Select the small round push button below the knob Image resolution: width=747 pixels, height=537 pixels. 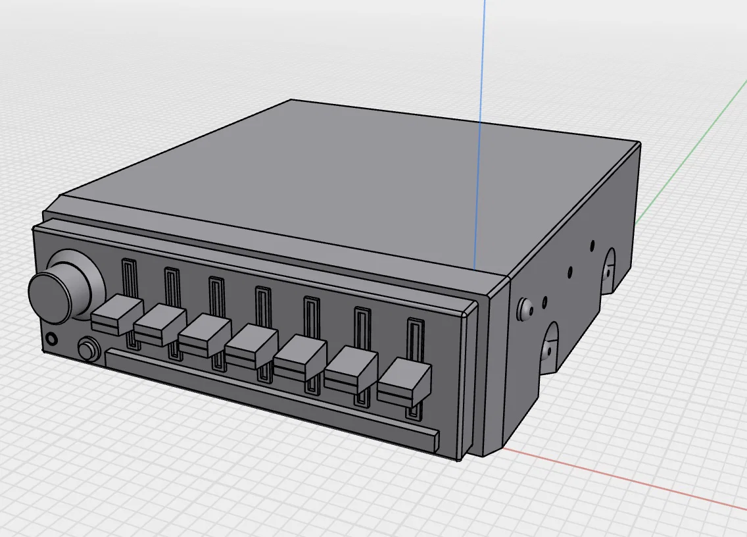[x=87, y=349]
